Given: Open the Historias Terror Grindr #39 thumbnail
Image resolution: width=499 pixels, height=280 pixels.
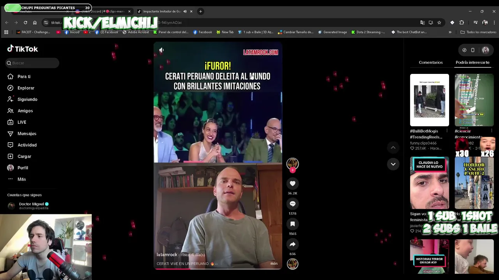Looking at the screenshot, I should pyautogui.click(x=430, y=257).
